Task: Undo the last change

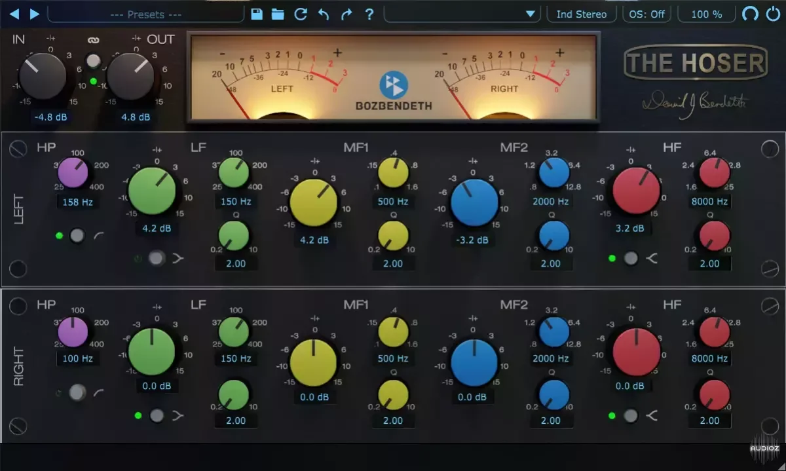Action: tap(323, 14)
